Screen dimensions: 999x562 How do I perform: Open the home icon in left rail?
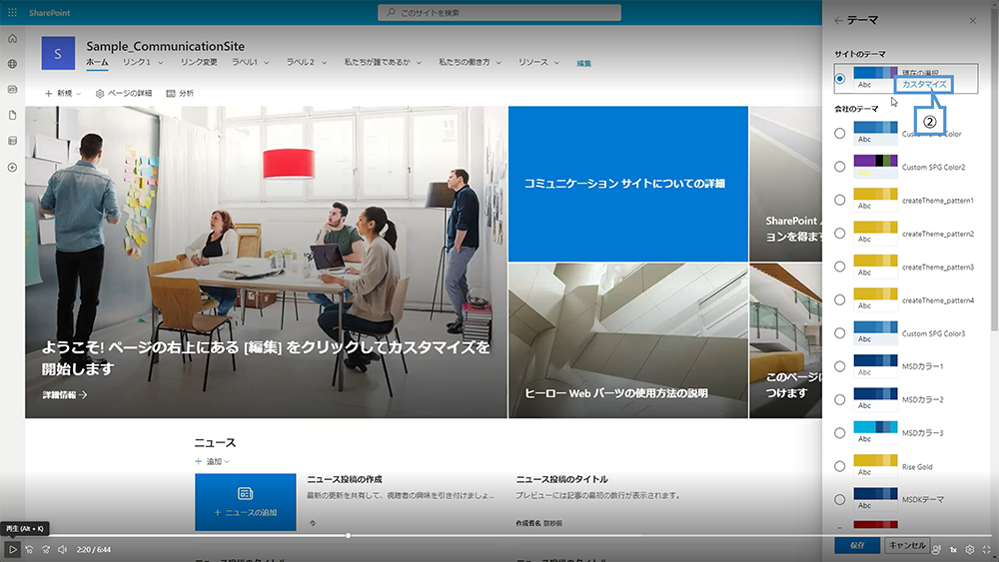tap(12, 39)
